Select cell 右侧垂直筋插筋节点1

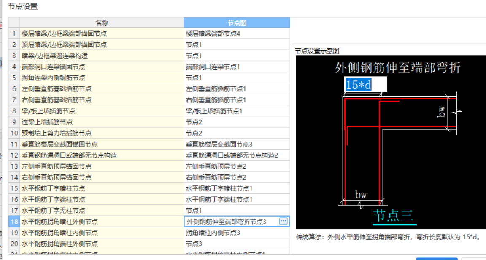(237, 100)
